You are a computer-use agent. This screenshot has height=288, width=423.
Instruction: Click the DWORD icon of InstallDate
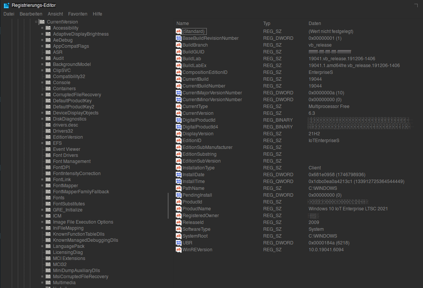point(179,174)
